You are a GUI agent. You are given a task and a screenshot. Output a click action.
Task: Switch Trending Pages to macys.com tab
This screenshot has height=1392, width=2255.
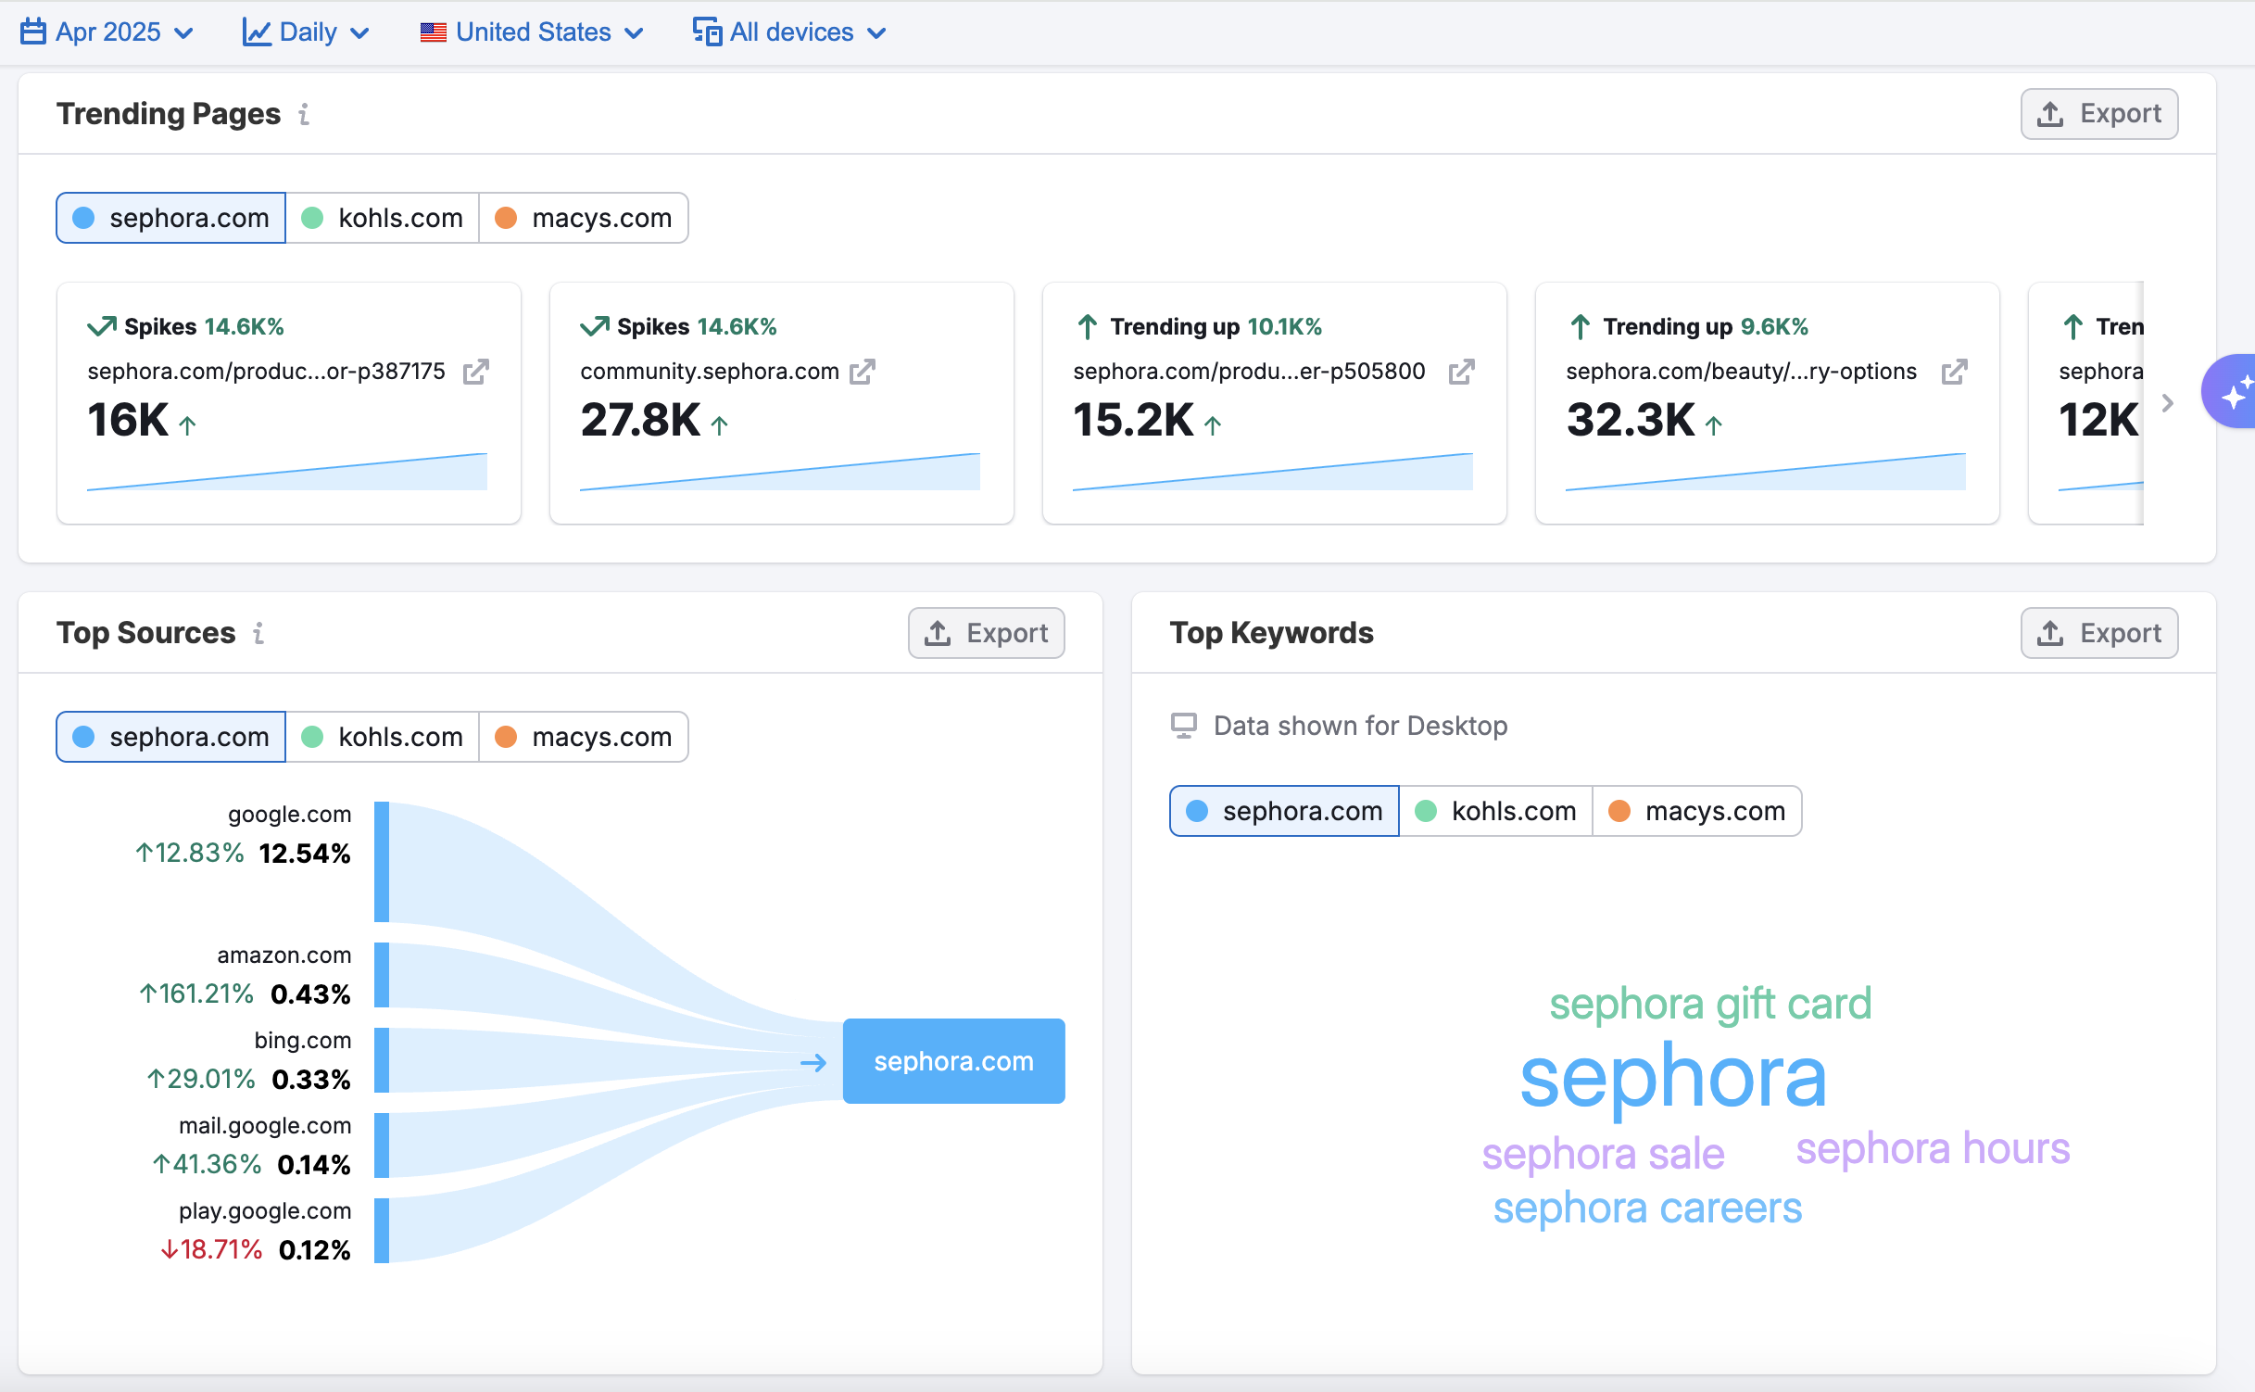click(x=583, y=218)
